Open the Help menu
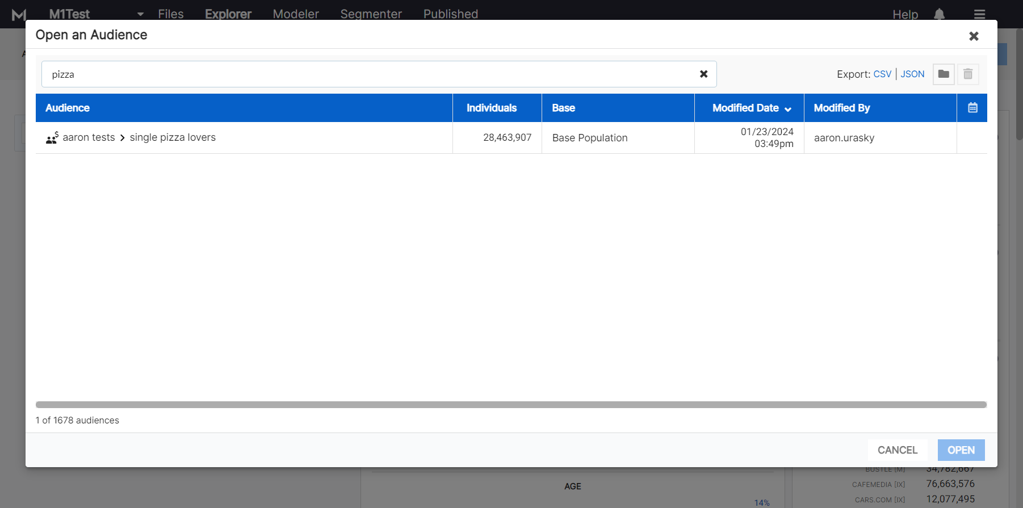1023x508 pixels. point(905,14)
